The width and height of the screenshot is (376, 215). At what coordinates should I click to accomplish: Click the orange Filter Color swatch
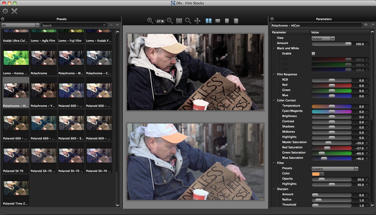click(315, 174)
